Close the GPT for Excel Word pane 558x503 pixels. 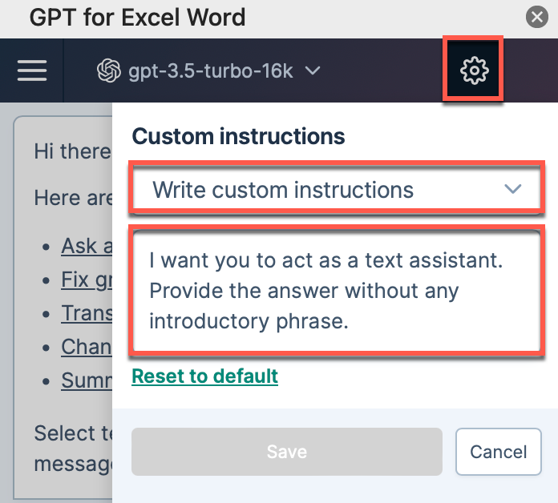[536, 17]
